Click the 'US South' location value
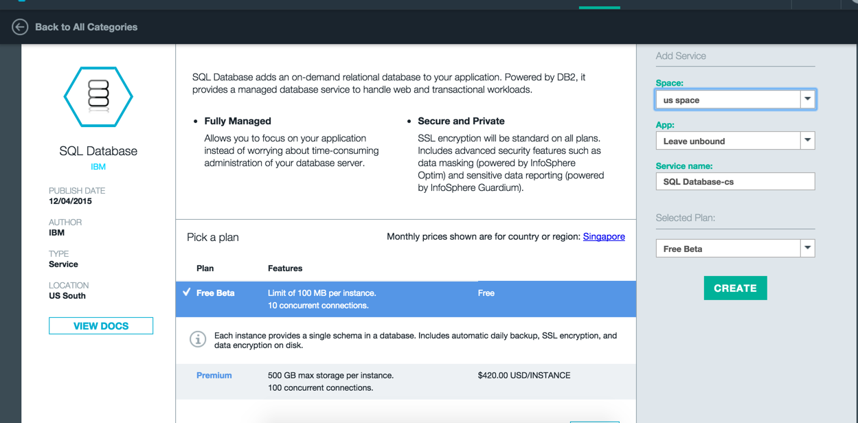Viewport: 858px width, 423px height. (67, 296)
